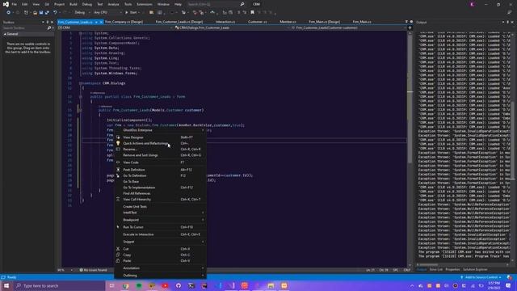Open the YouTube red icon in the taskbar
This screenshot has height=291, width=517.
[x=165, y=285]
